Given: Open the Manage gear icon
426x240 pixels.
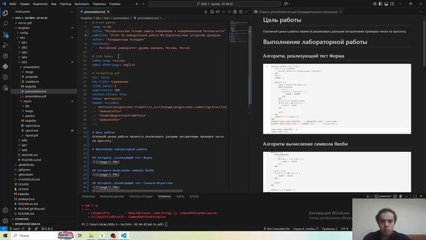Looking at the screenshot, I should click(x=5, y=221).
